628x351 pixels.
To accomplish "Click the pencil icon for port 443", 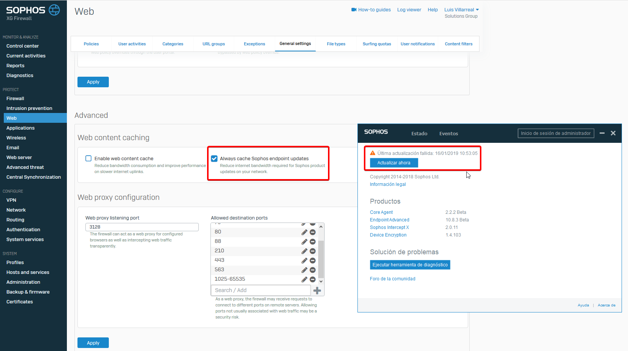I will coord(304,261).
